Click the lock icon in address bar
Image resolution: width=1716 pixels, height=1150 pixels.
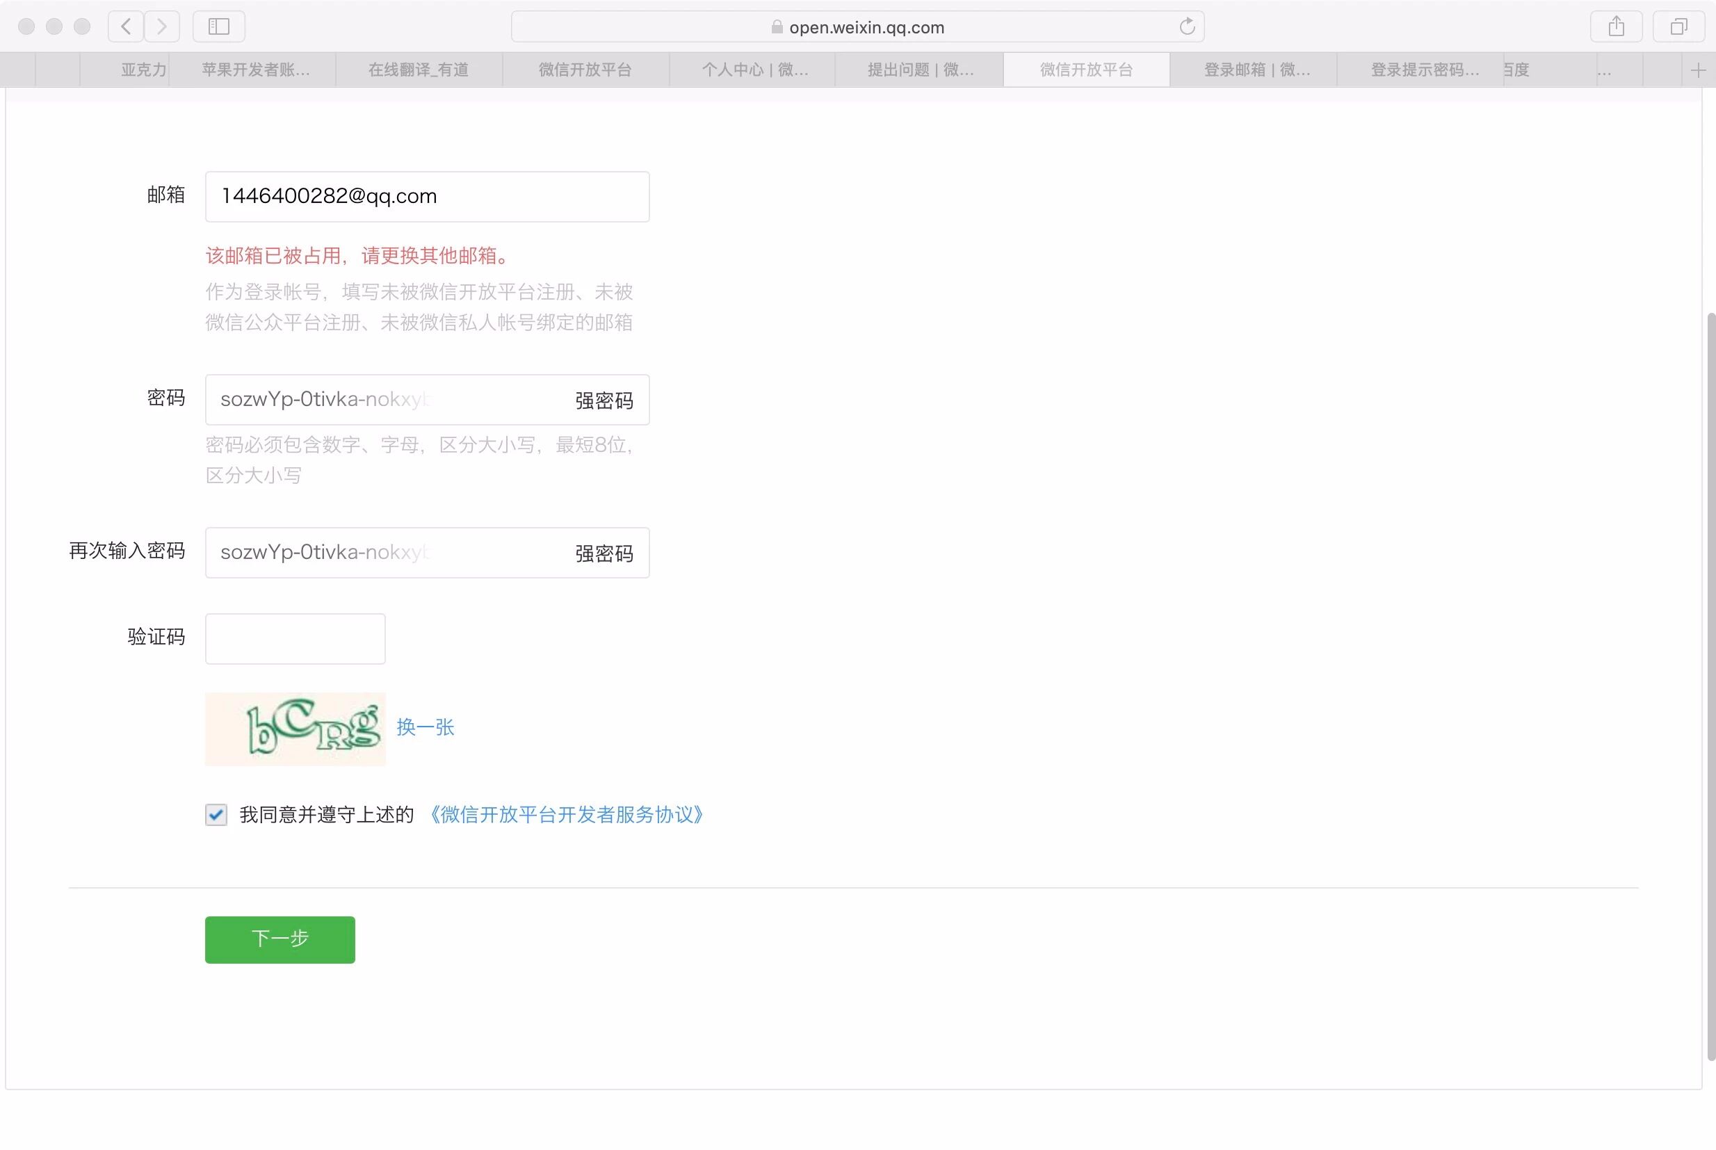point(777,27)
